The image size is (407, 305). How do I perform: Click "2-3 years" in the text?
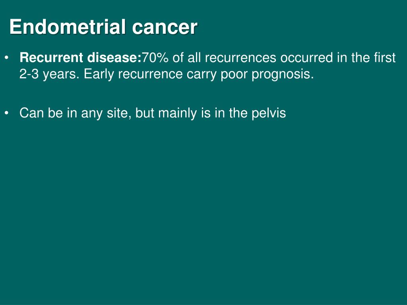tap(49, 74)
